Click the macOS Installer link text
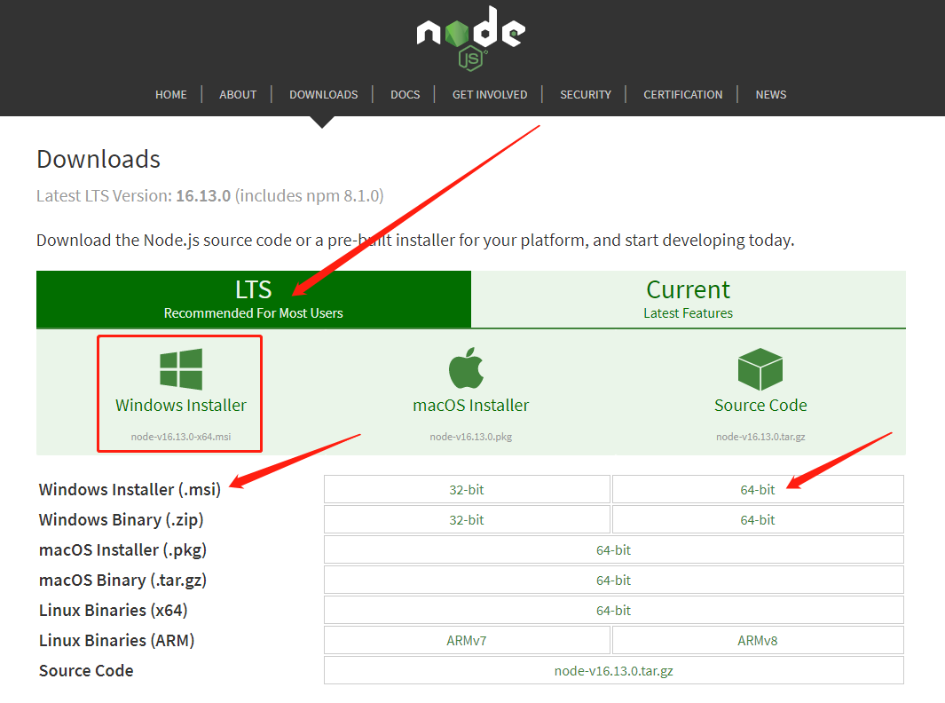Screen dimensions: 945x703 click(470, 405)
